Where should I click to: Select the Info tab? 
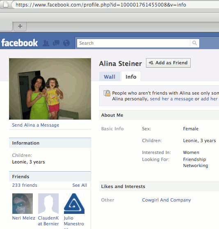[x=131, y=77]
